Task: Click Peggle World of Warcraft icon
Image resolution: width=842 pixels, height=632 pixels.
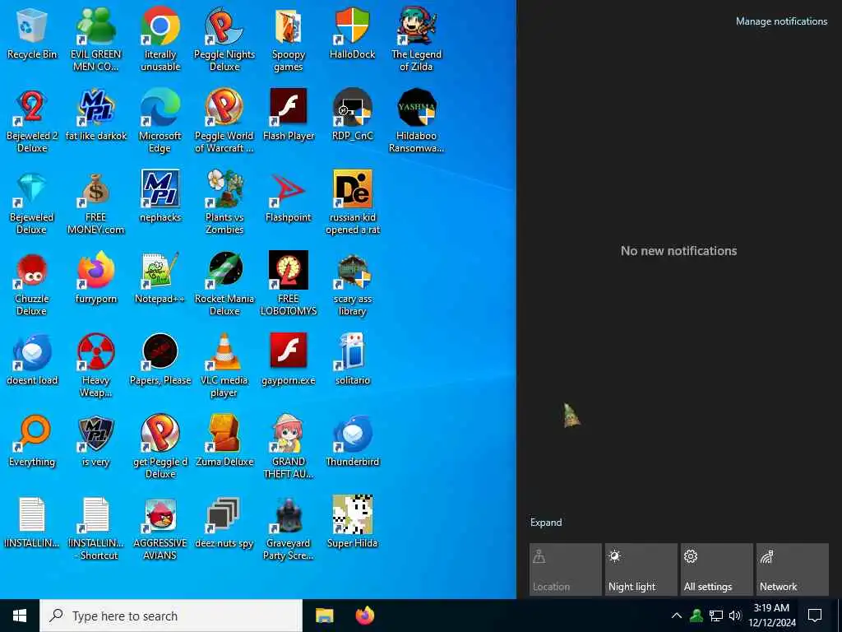Action: 224,122
